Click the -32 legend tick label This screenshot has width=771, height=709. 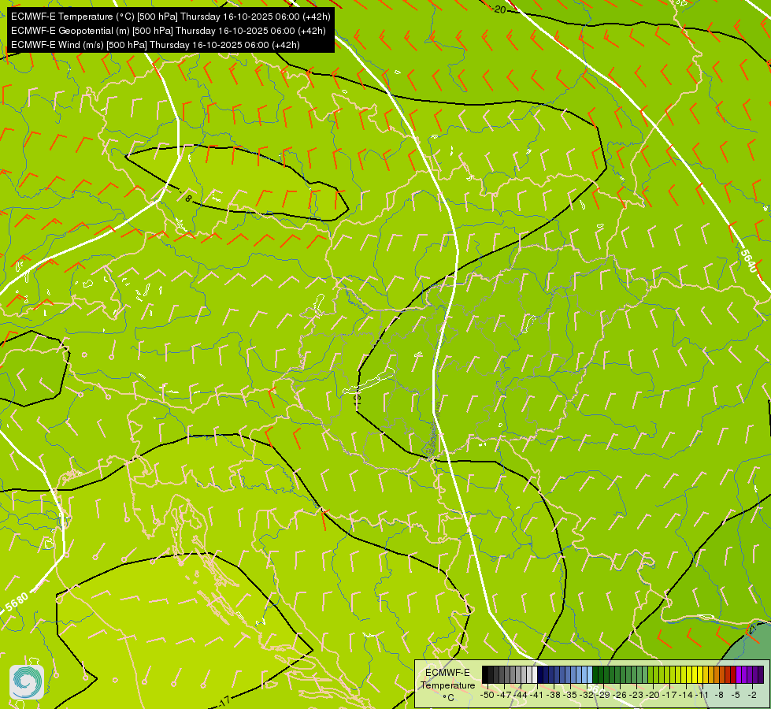587,695
